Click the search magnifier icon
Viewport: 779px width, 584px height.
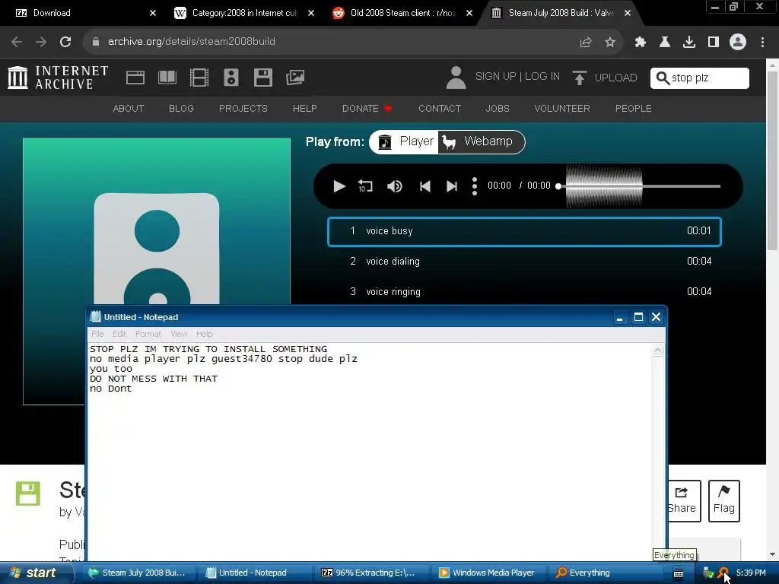coord(663,78)
